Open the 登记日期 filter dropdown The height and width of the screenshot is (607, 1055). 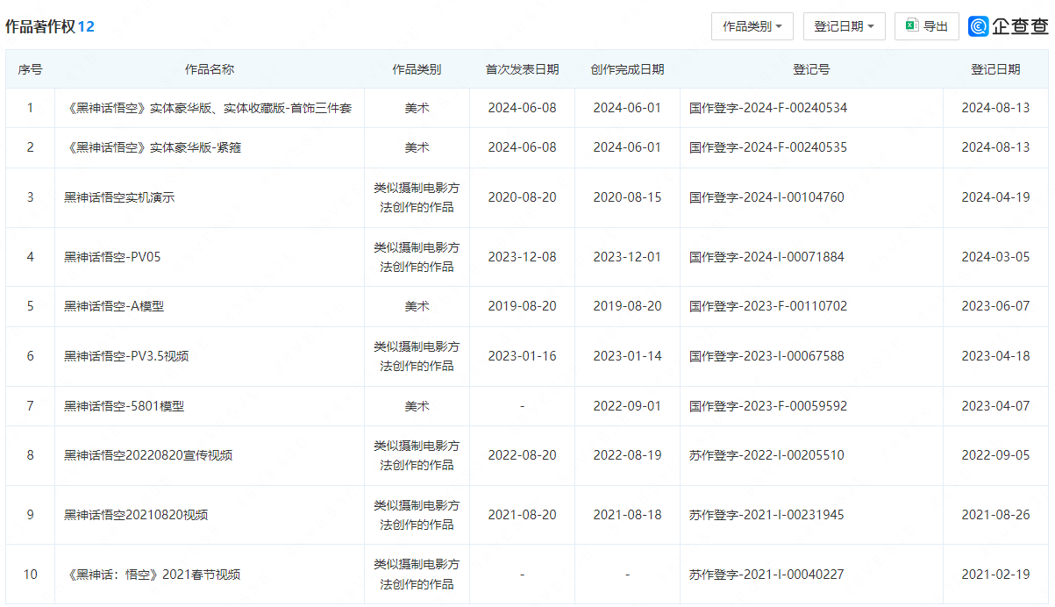(x=840, y=25)
